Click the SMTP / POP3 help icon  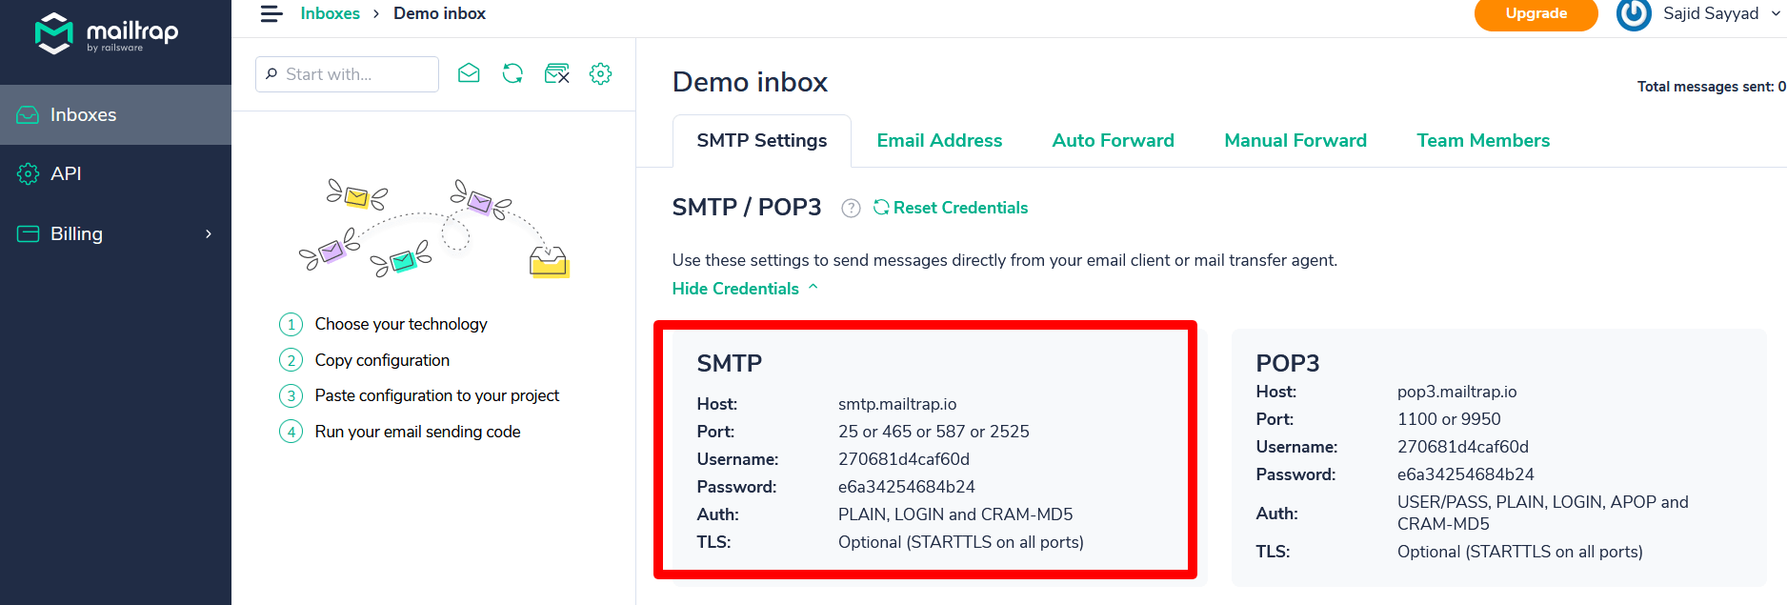pos(851,208)
